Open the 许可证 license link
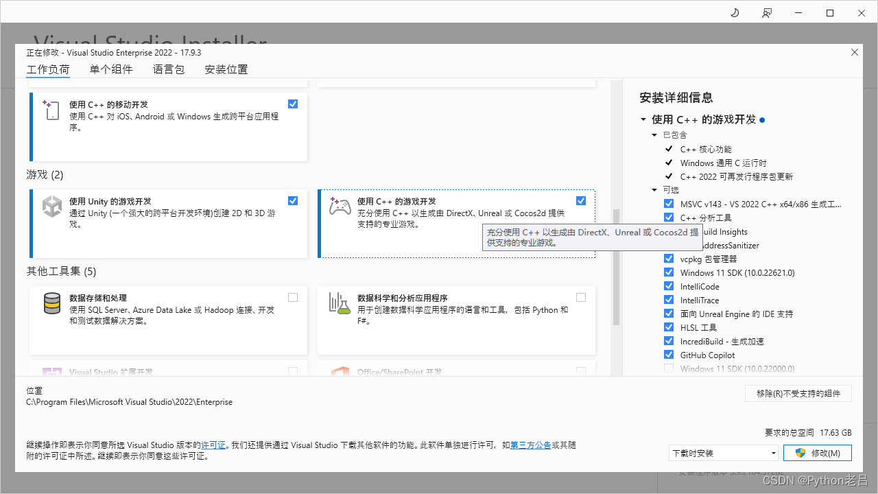This screenshot has height=494, width=878. point(213,445)
